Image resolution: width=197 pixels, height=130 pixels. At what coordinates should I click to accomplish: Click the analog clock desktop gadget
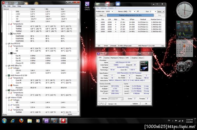(x=185, y=10)
